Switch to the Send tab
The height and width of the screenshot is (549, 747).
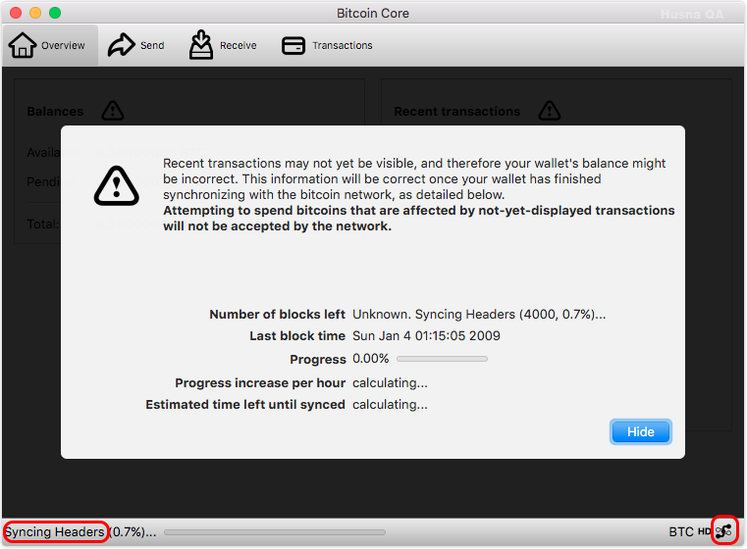[136, 45]
